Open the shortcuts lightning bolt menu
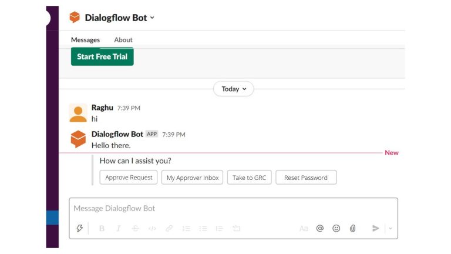 coord(80,229)
